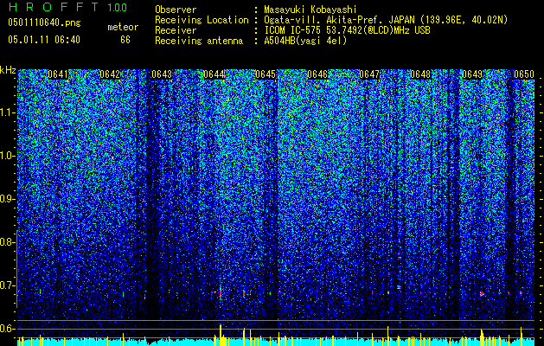Click time marker 0648
Image resolution: width=544 pixels, height=346 pixels.
pos(420,74)
